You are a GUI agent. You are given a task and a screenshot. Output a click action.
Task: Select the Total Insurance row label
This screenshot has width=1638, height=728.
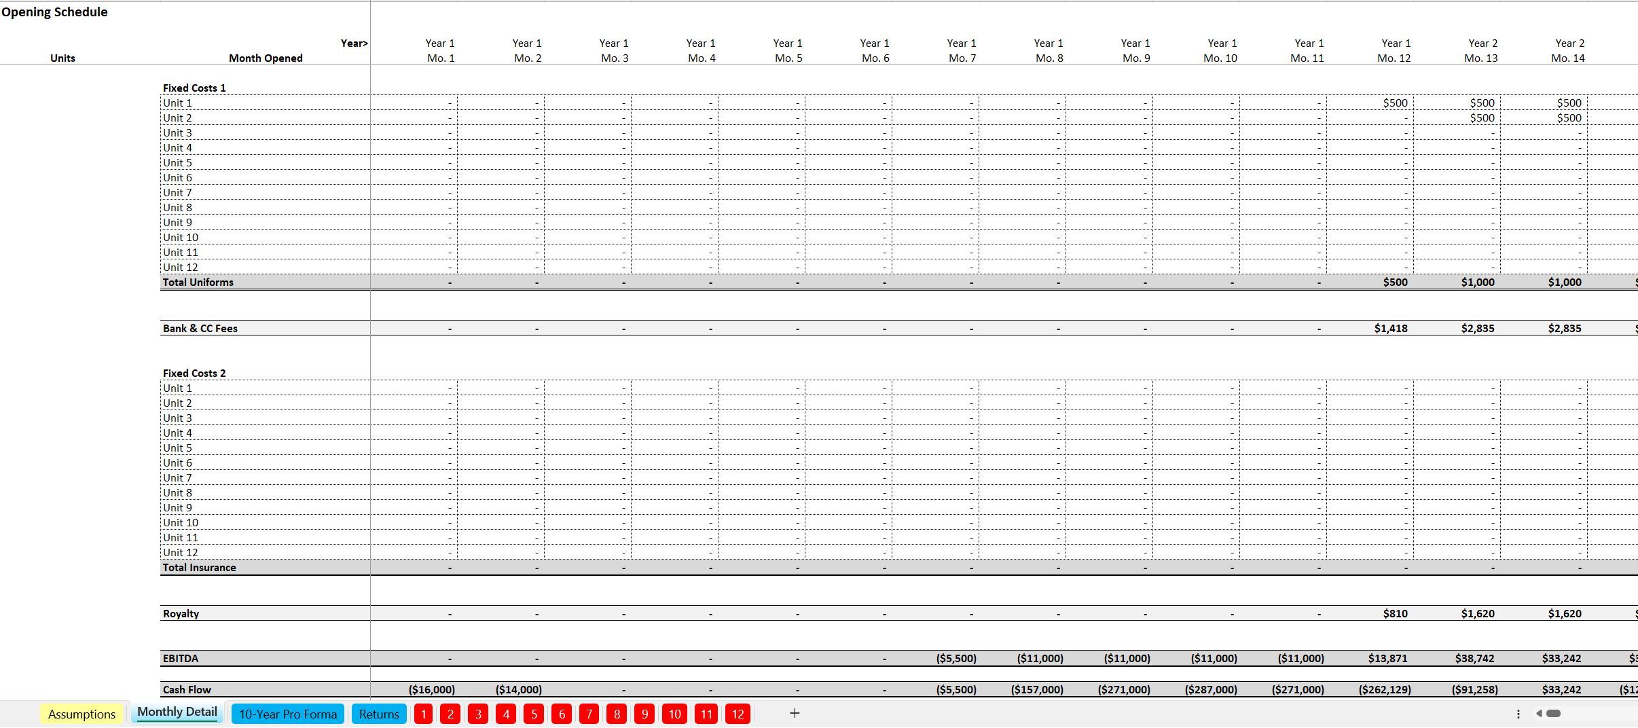199,567
